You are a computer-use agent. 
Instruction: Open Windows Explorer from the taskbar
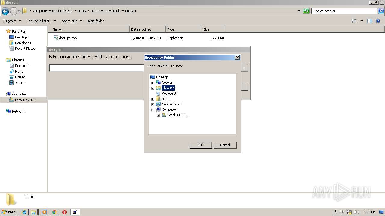(34, 212)
